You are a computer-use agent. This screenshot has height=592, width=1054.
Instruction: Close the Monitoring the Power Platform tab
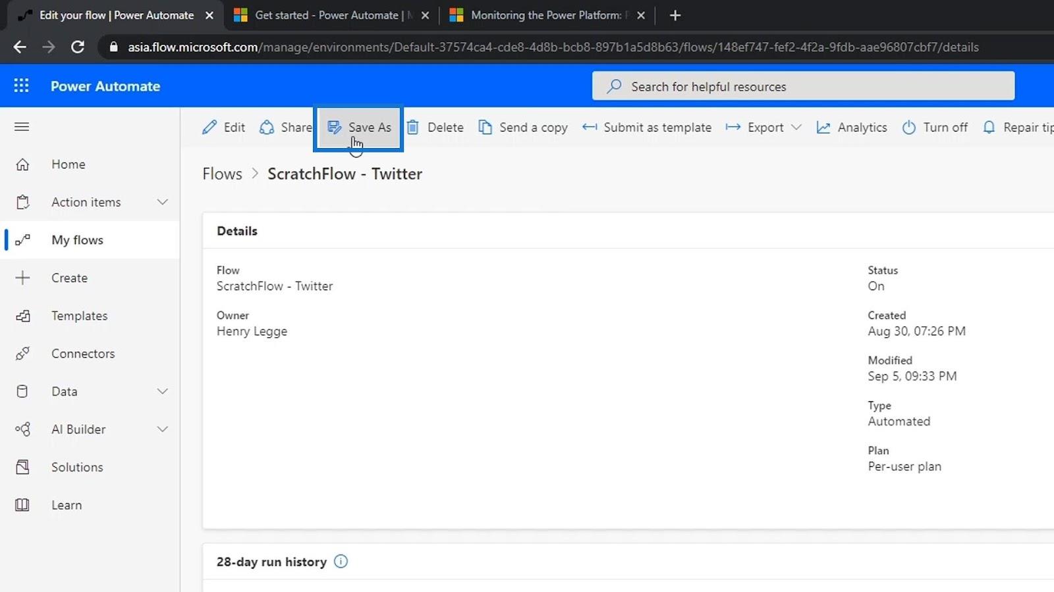tap(641, 15)
